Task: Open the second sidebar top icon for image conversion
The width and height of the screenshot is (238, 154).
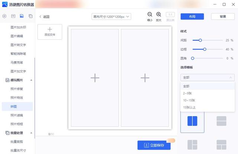Action: [13, 16]
